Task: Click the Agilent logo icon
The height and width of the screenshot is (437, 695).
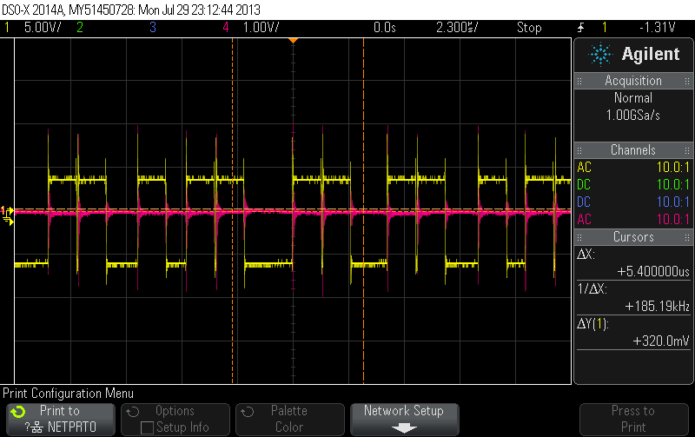Action: tap(600, 55)
